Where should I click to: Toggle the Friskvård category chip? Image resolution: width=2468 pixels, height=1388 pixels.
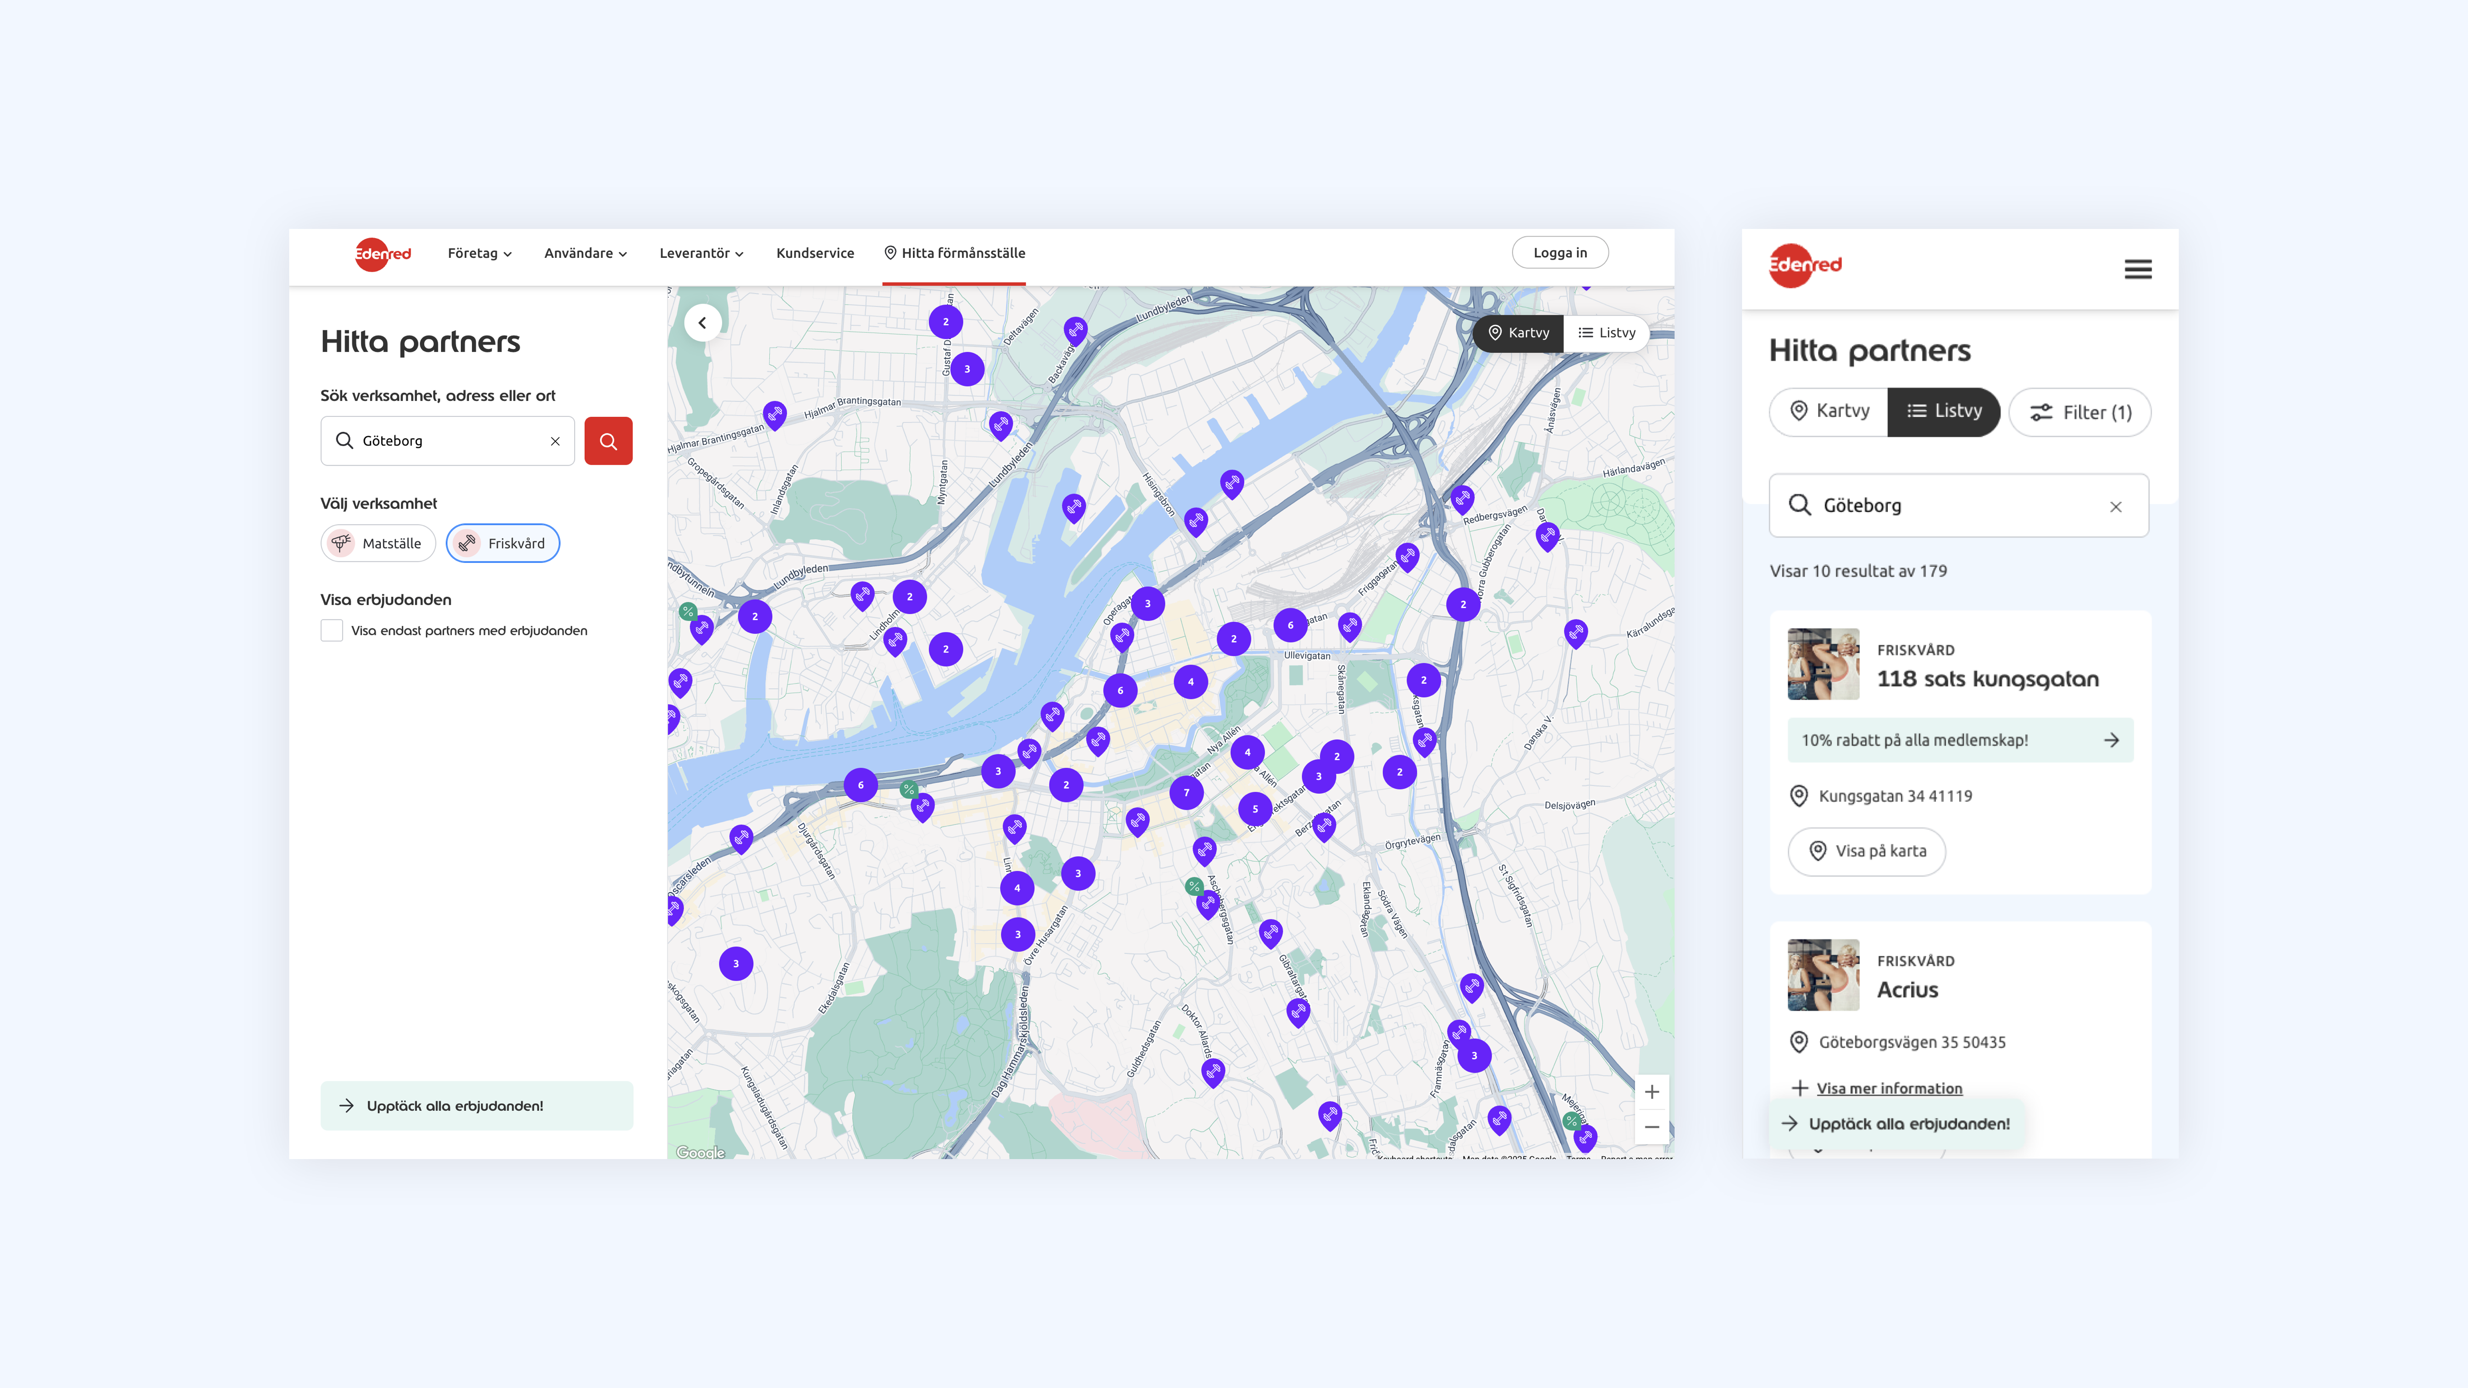[502, 543]
